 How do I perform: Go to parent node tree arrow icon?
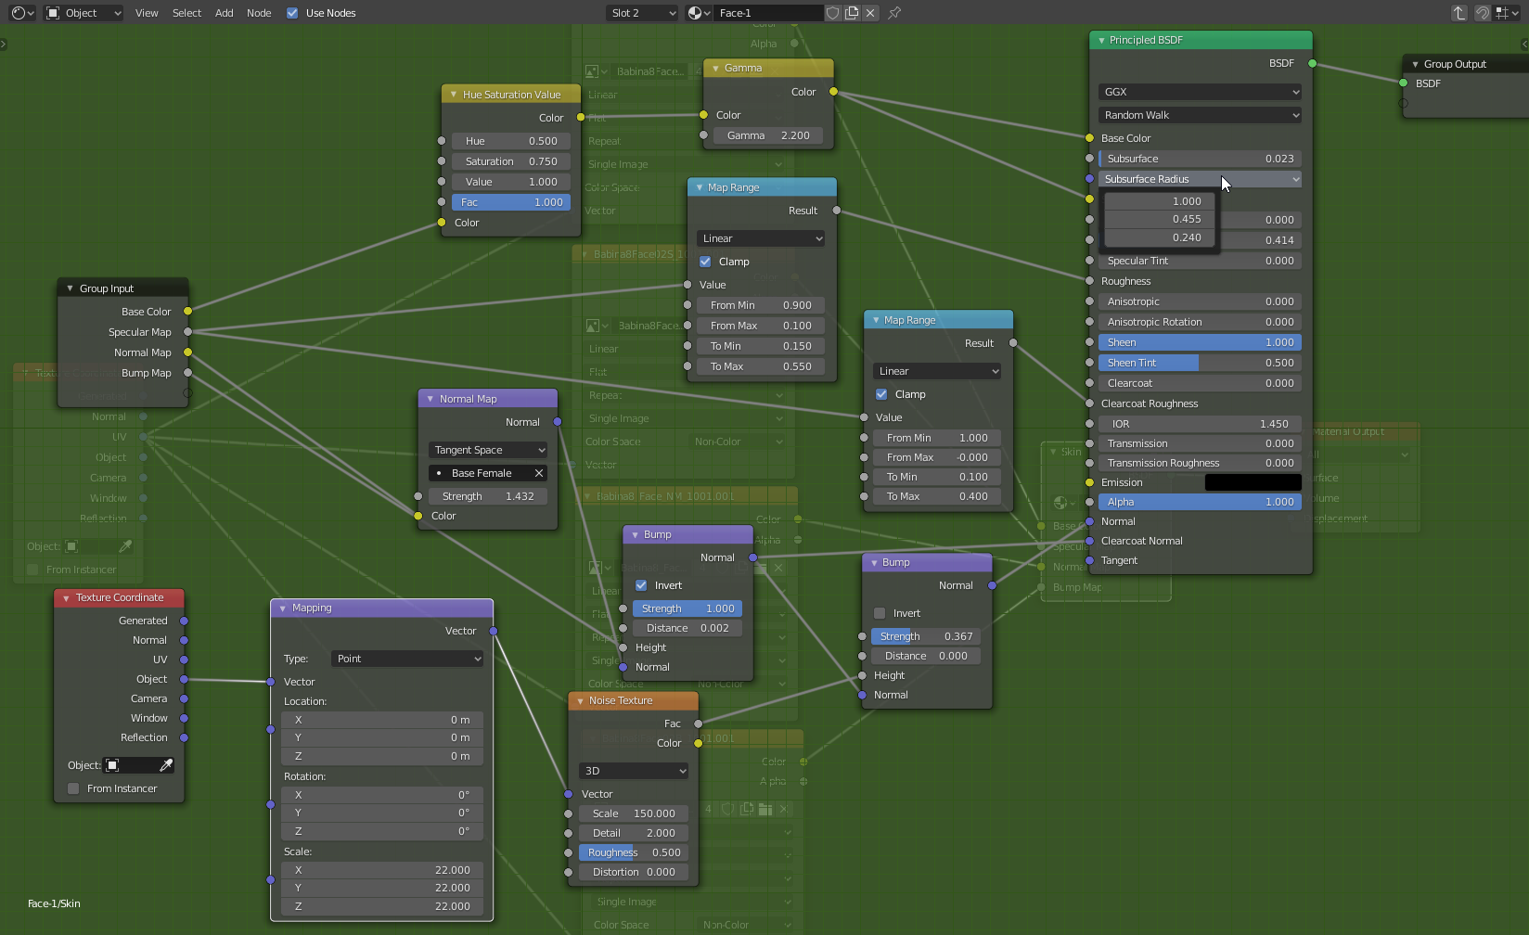[x=1459, y=13]
